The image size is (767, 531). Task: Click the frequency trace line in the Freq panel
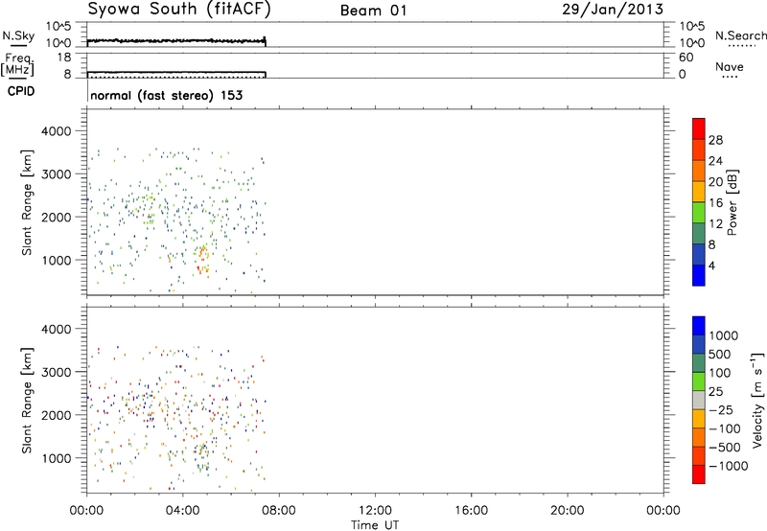176,72
